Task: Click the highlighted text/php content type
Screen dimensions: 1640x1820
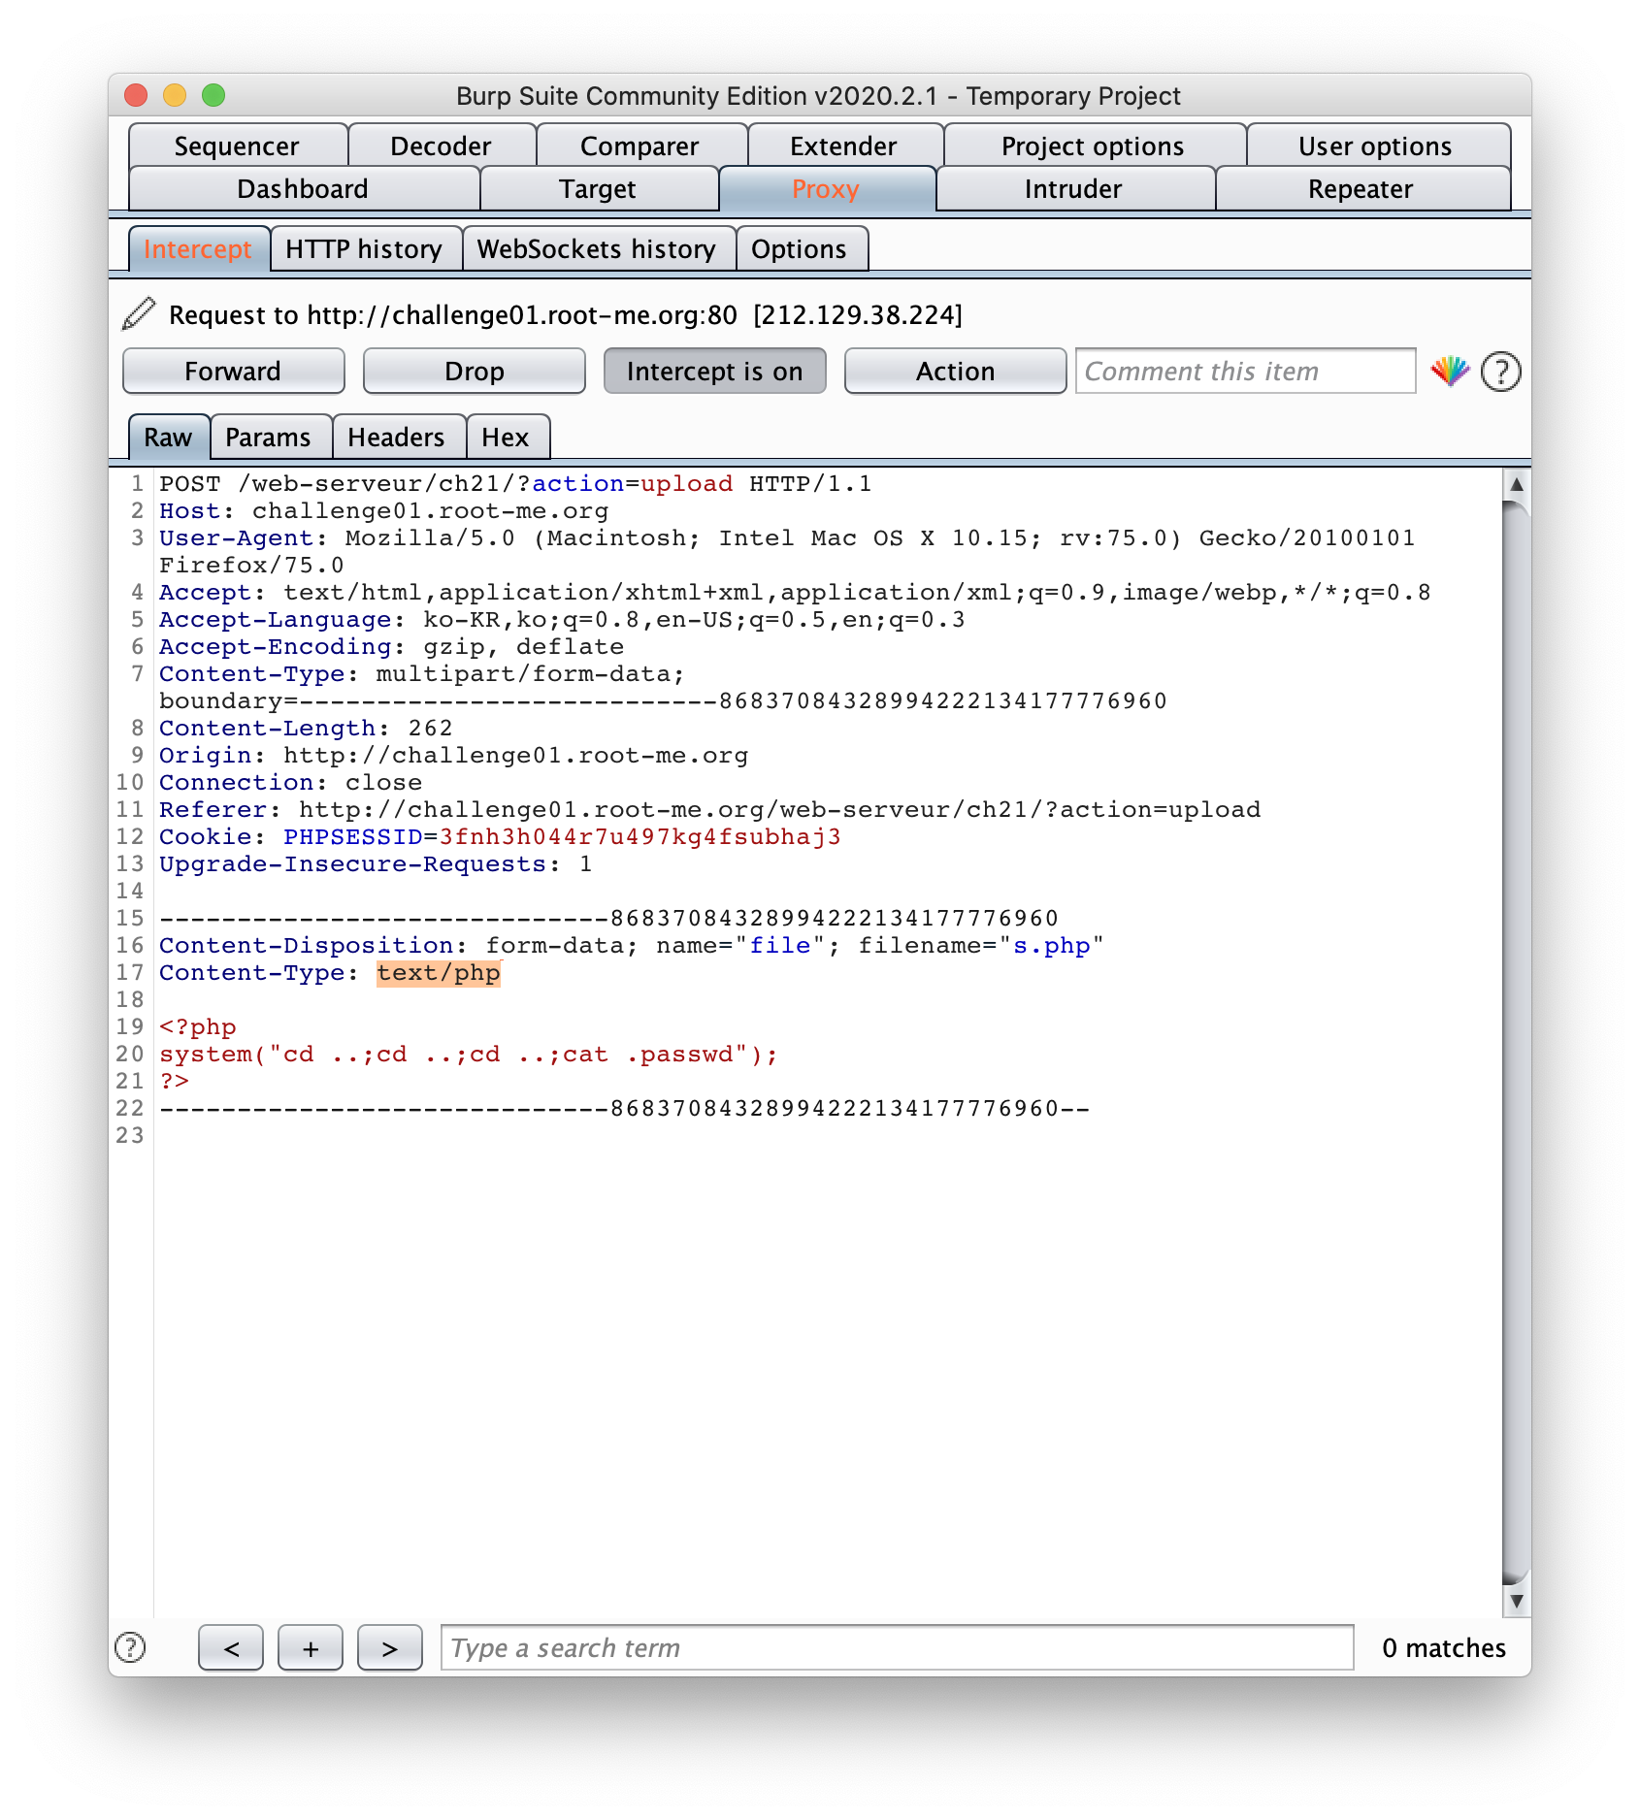Action: 439,972
